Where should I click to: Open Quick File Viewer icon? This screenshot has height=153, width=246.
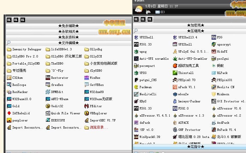(x=48, y=113)
